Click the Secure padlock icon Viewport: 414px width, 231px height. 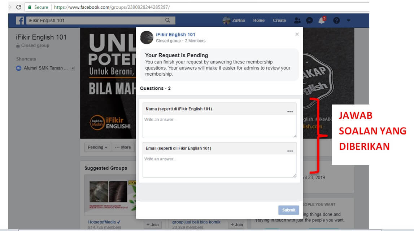(x=30, y=7)
